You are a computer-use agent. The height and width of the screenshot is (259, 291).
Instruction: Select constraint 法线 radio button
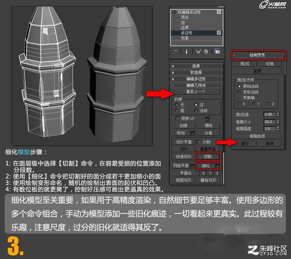pos(196,110)
